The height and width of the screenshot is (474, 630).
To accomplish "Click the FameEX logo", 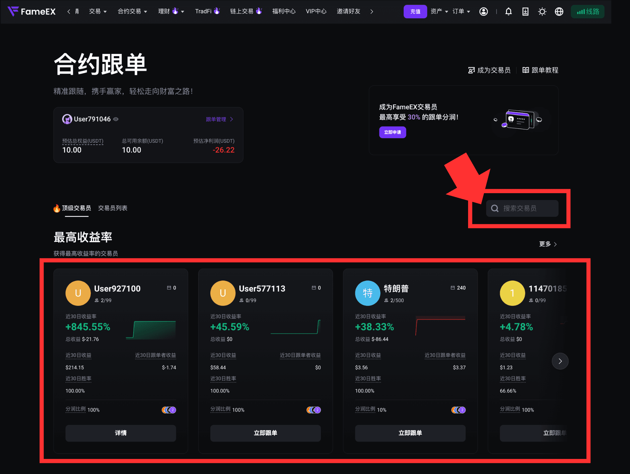I will [32, 11].
